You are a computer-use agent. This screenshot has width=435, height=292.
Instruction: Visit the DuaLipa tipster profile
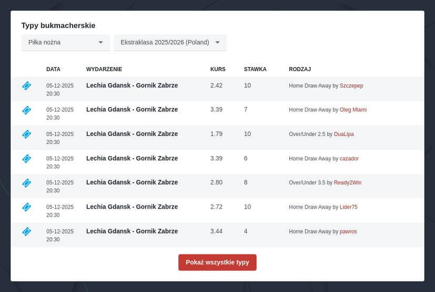click(344, 134)
